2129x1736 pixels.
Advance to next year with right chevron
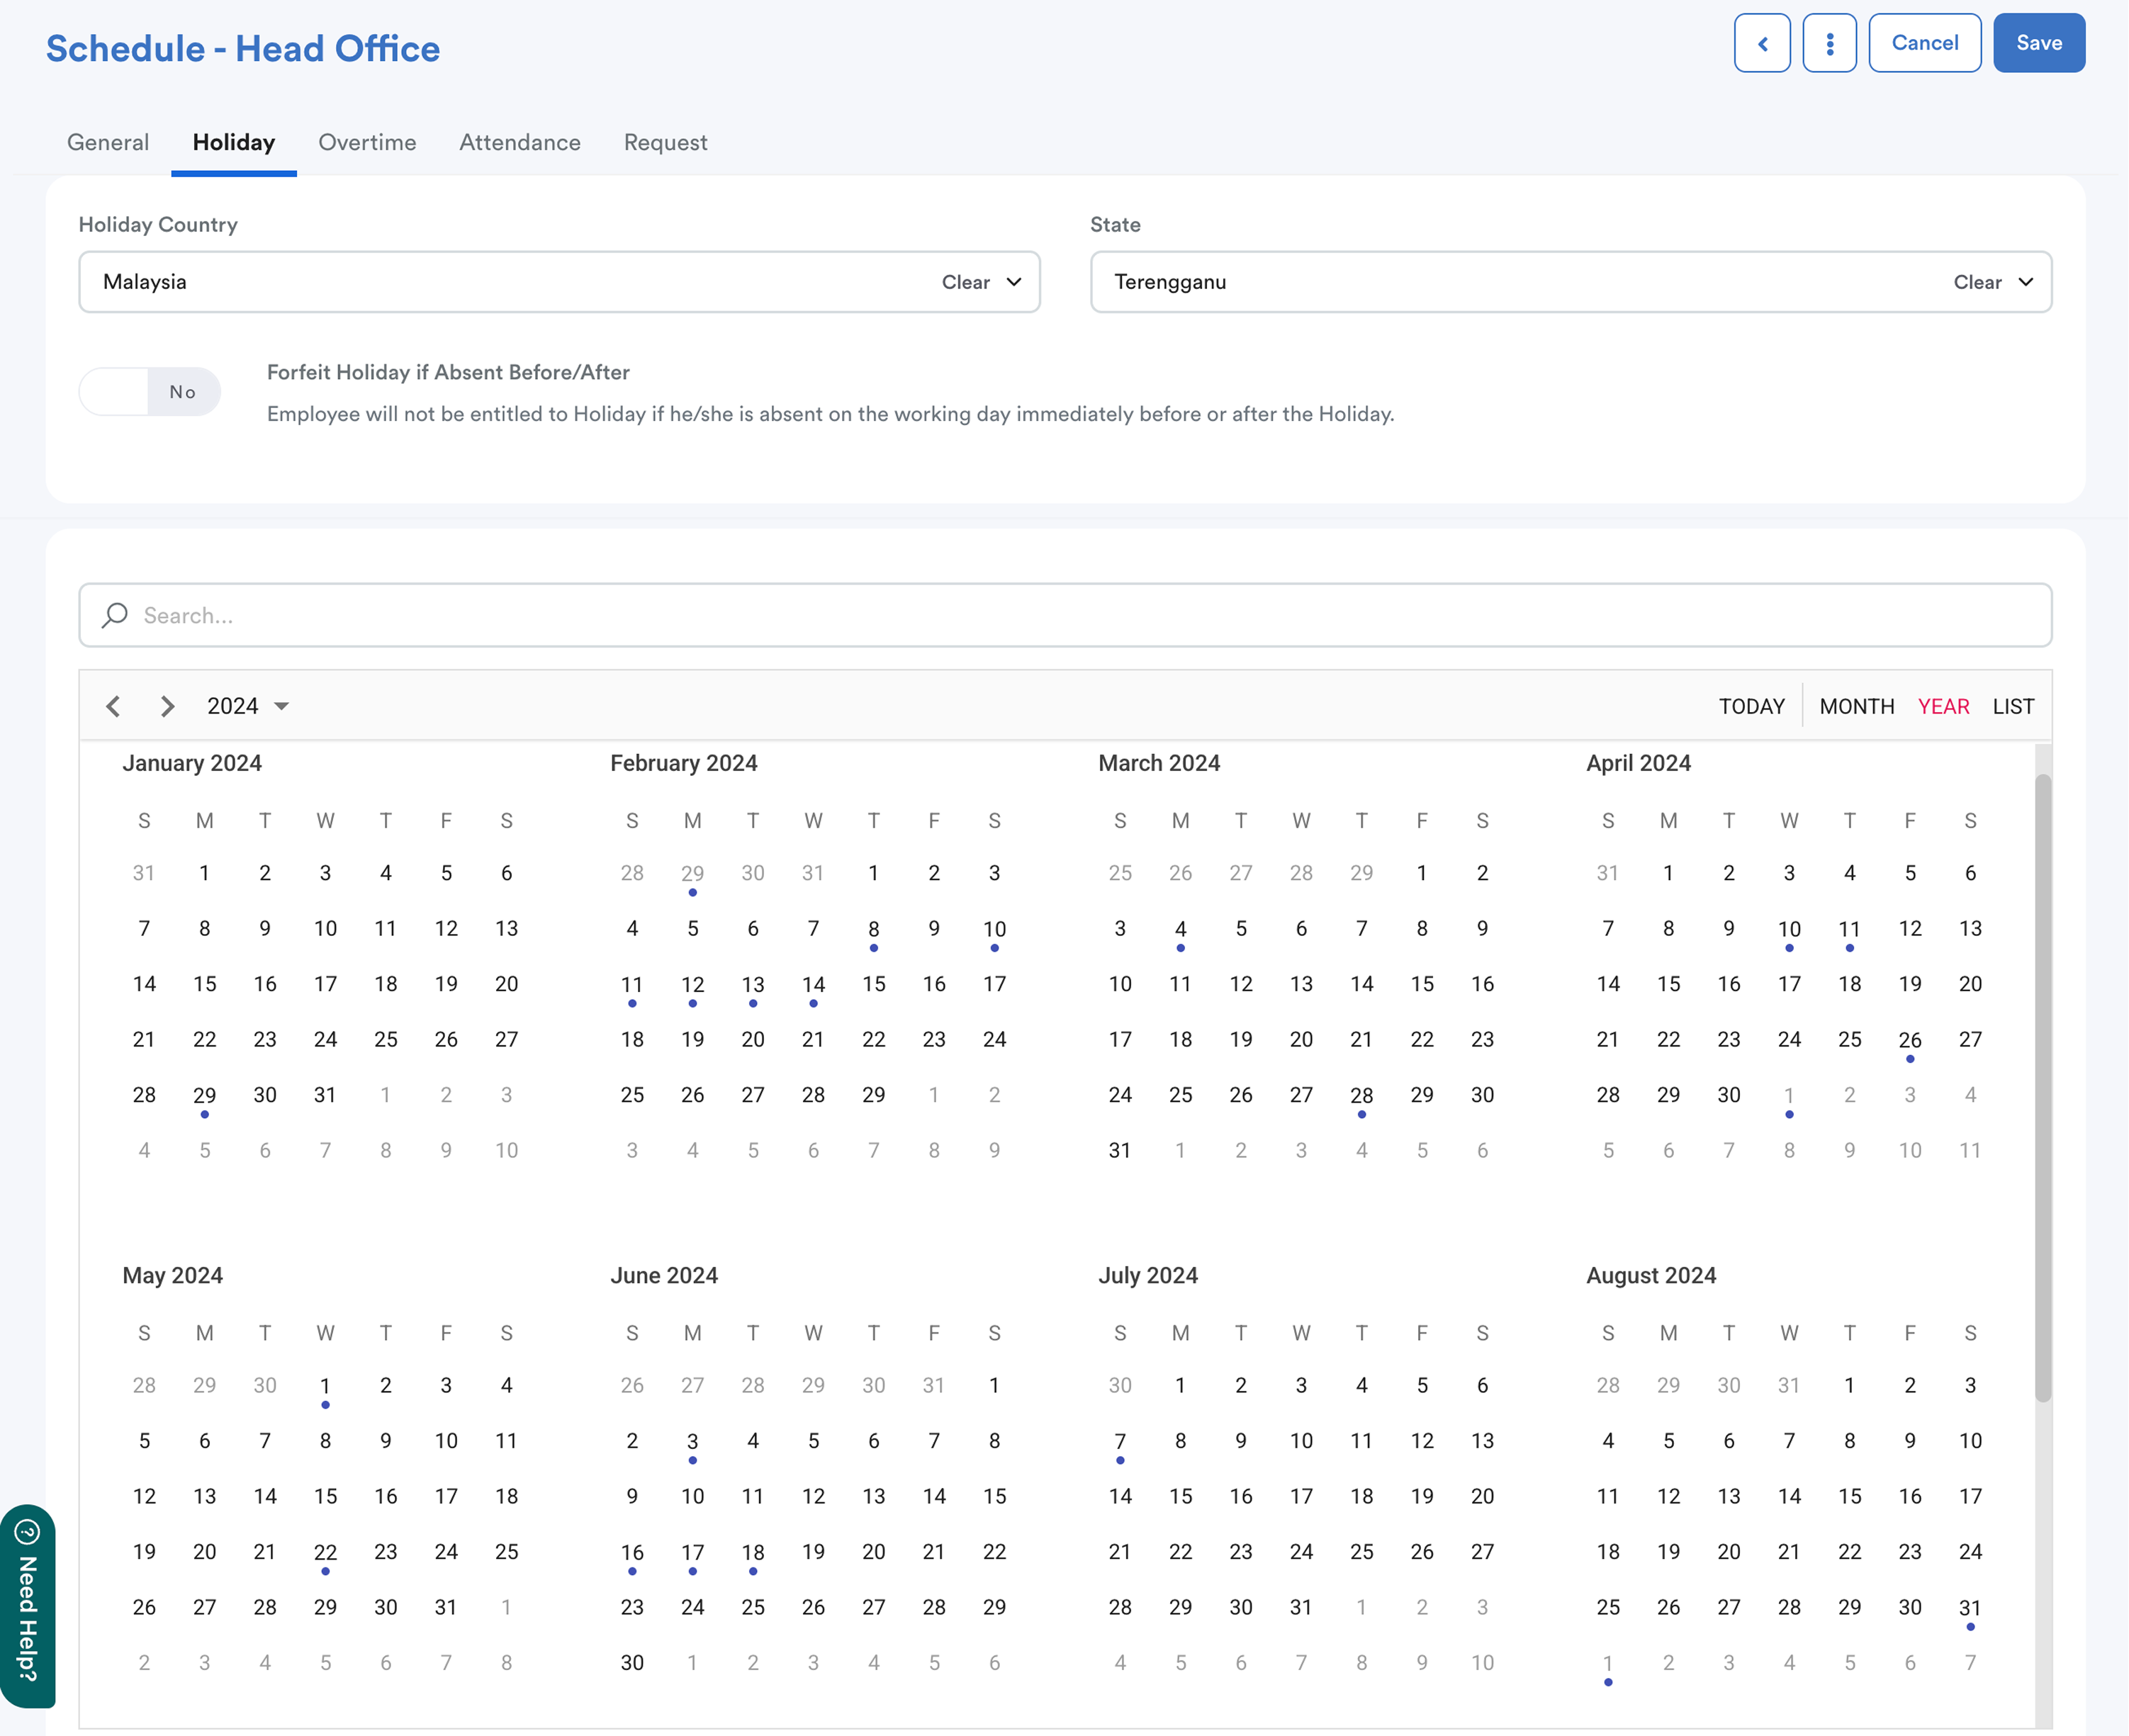167,706
